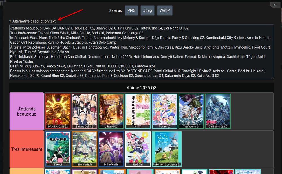Select the Takopi poster
The height and width of the screenshot is (174, 282).
[58, 149]
